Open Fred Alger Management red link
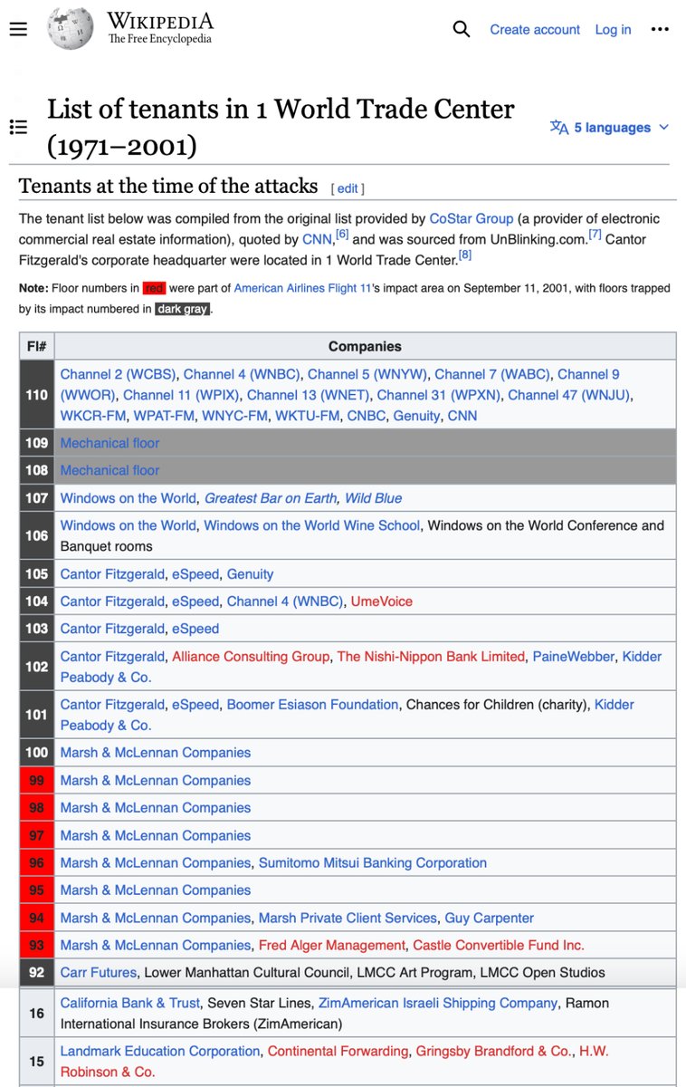This screenshot has height=1087, width=686. coord(332,946)
